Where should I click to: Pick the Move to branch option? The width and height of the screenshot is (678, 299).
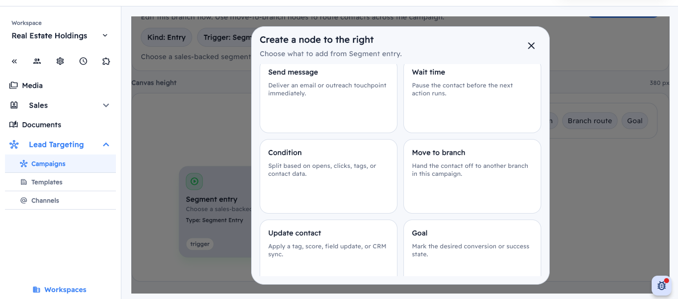click(x=472, y=176)
